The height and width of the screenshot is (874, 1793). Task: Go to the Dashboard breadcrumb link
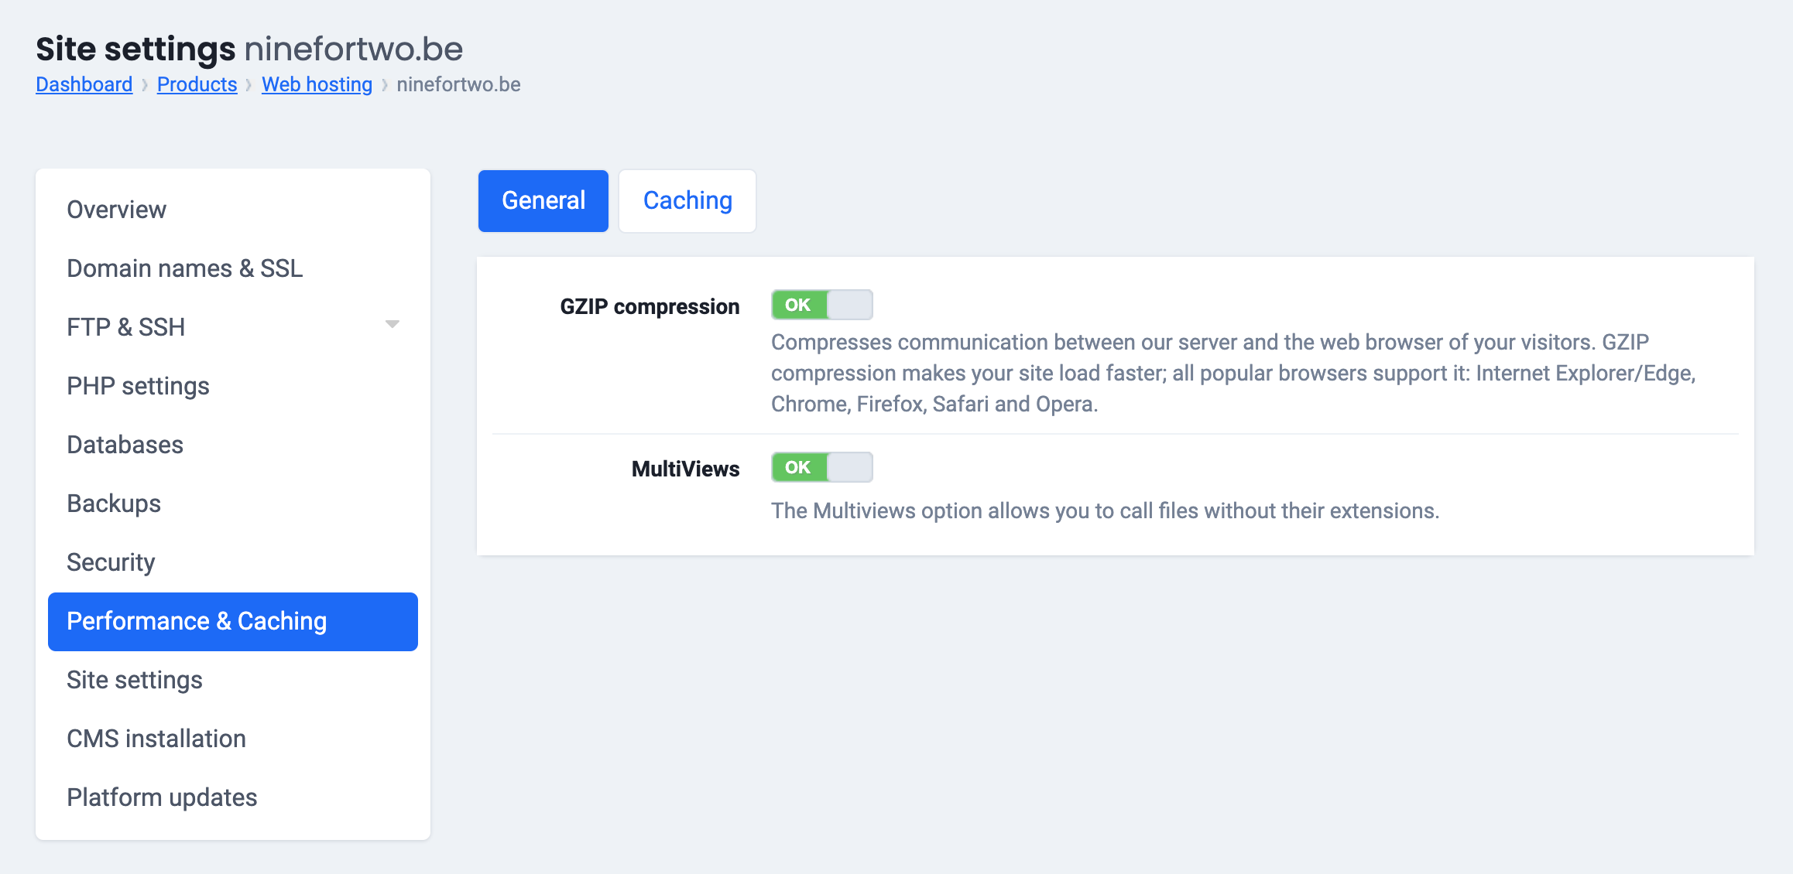pos(84,84)
